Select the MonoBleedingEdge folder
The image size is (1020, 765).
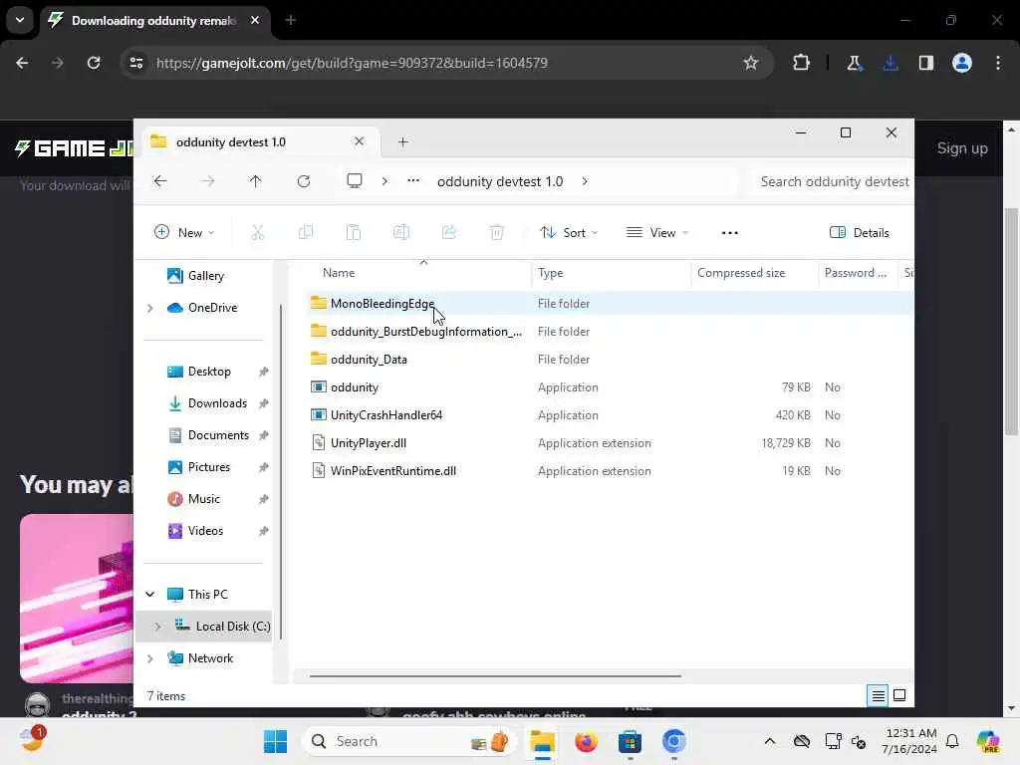pos(382,303)
